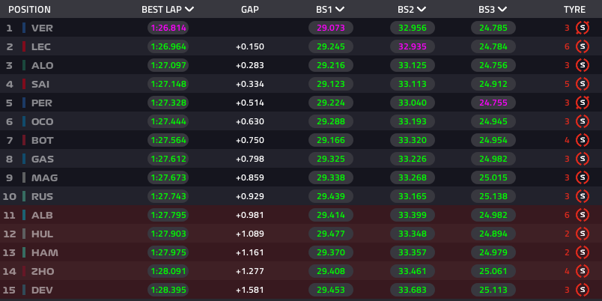Click the GAP column header
602x301 pixels.
coord(250,10)
